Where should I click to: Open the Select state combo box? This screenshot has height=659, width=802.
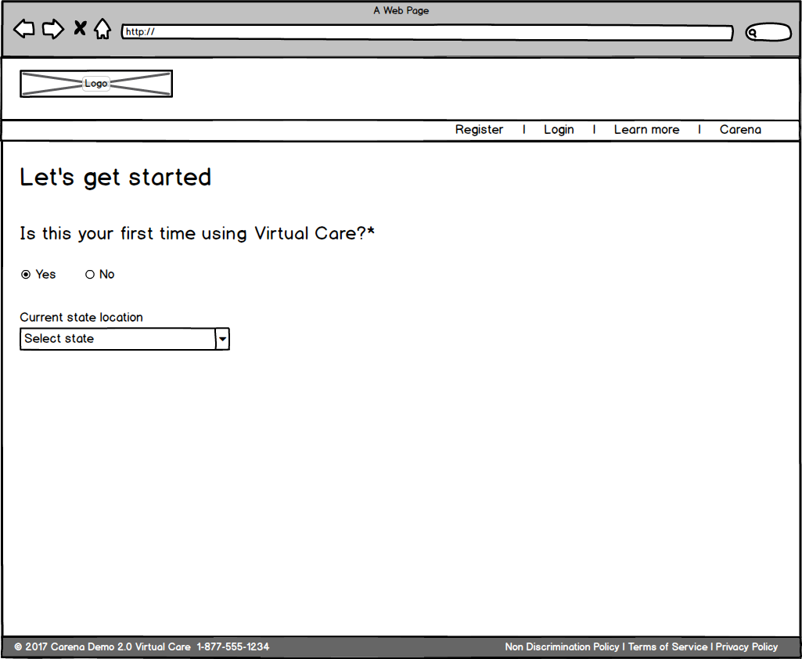125,339
